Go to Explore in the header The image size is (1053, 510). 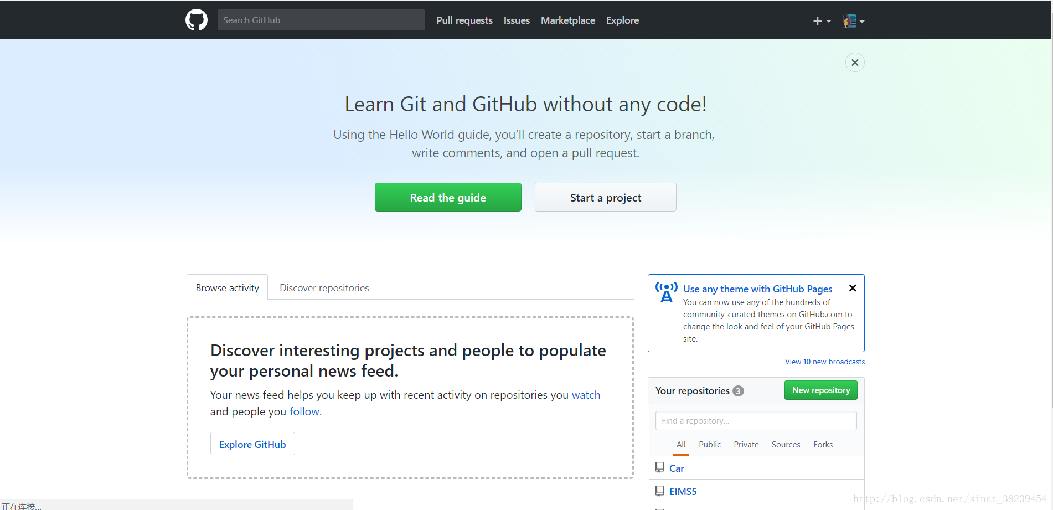point(622,20)
